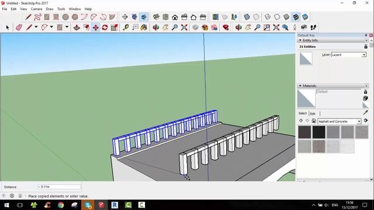Activate the Look Around eye tool
Viewport: 374px width, 210px height.
coord(304,27)
